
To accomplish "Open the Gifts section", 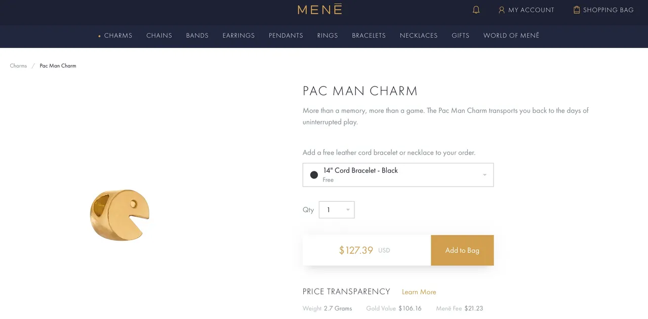I will click(461, 35).
